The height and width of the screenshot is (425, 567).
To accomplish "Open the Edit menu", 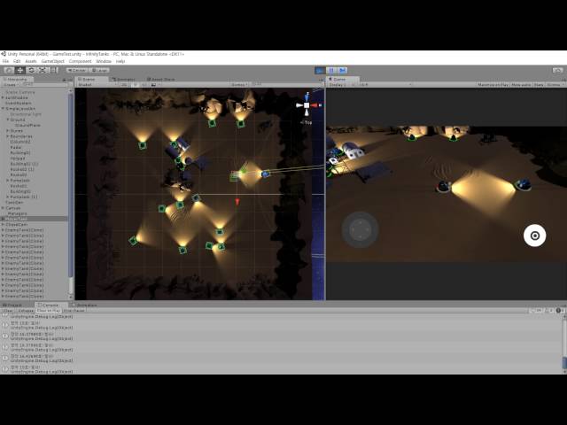I will point(17,61).
